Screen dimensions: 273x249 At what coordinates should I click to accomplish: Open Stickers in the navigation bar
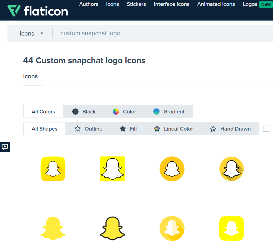click(136, 4)
